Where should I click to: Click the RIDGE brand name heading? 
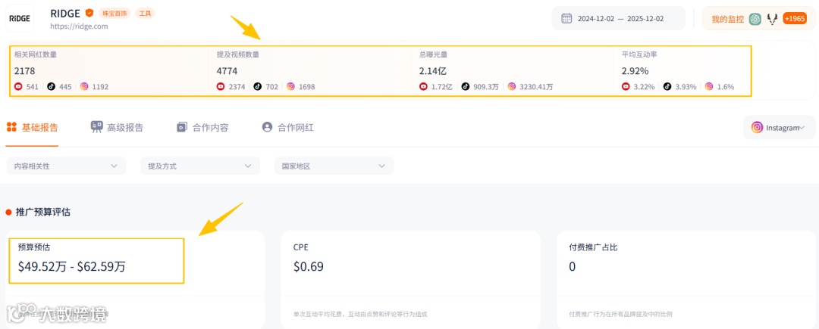tap(65, 13)
